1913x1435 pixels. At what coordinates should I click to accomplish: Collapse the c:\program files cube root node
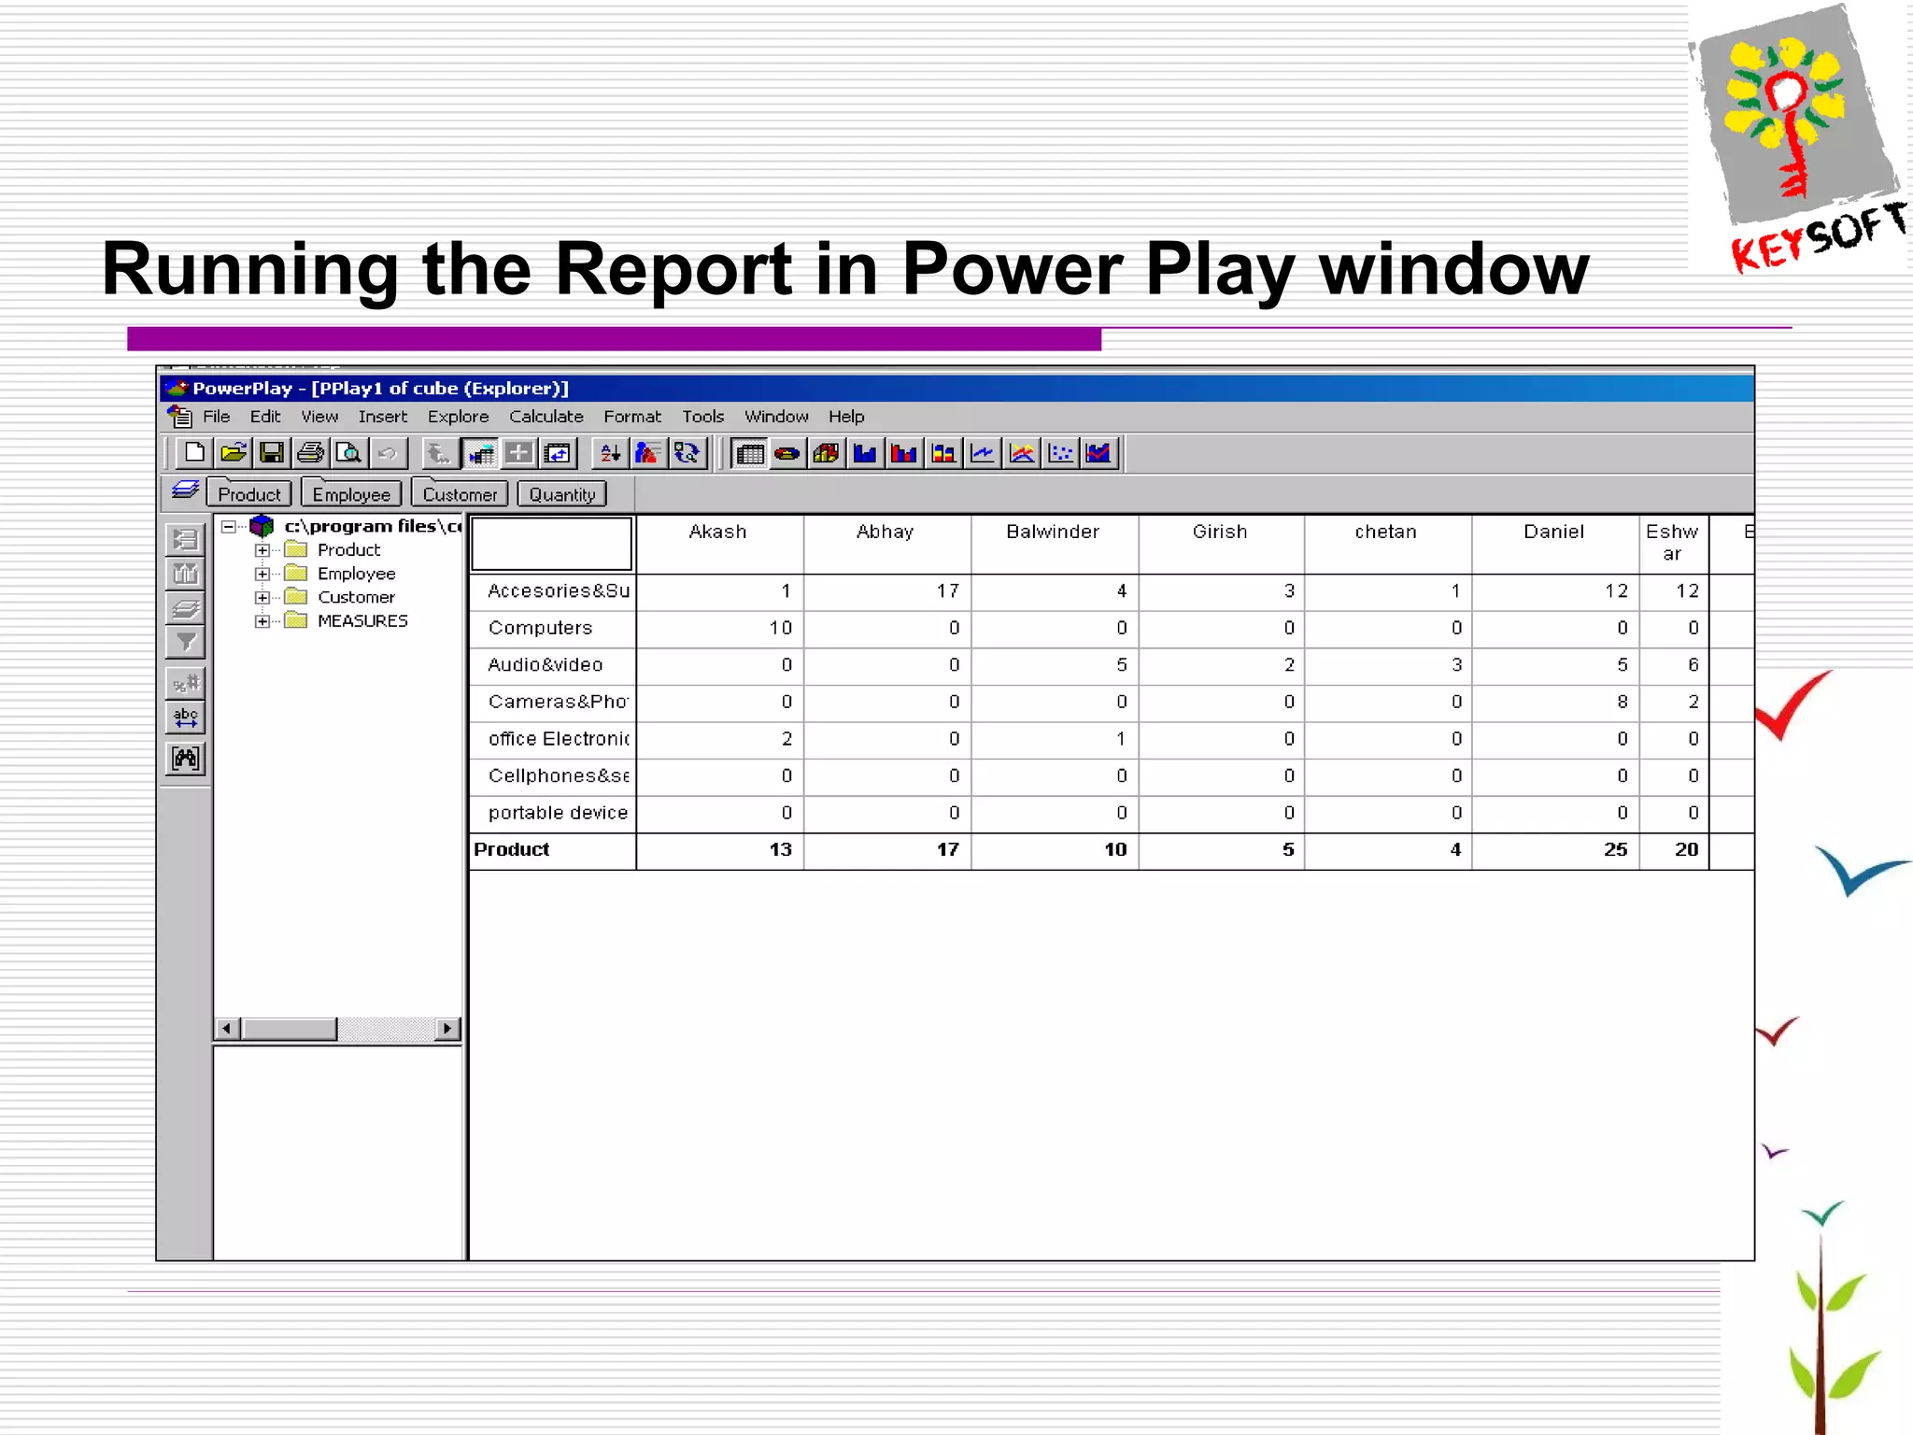click(x=228, y=527)
